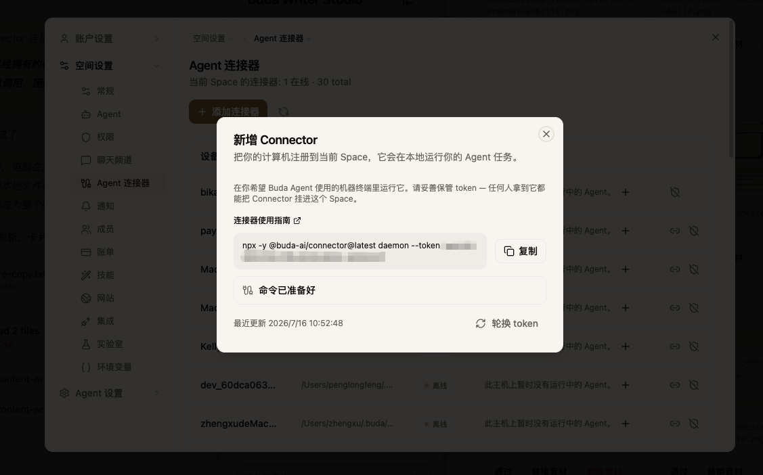Click the plus icon in zhengxudeMac row
The image size is (763, 475).
coord(626,424)
